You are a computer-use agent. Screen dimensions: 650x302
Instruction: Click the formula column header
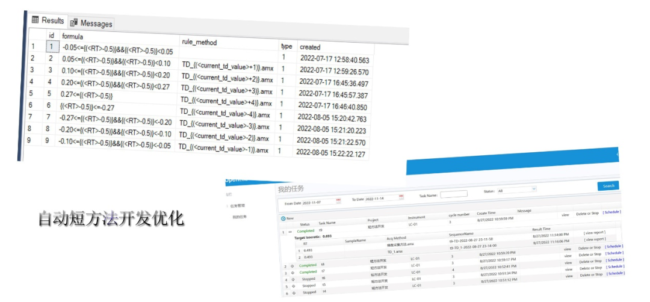pos(73,37)
